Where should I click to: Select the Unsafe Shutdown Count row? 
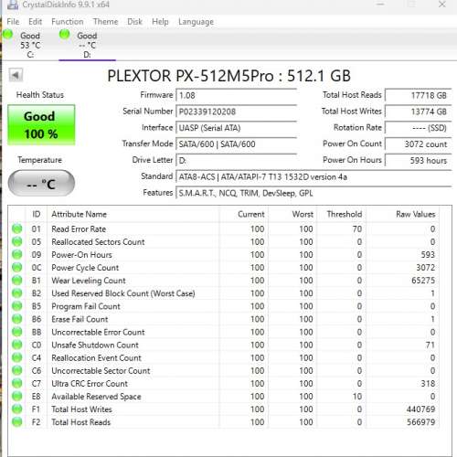(x=224, y=345)
